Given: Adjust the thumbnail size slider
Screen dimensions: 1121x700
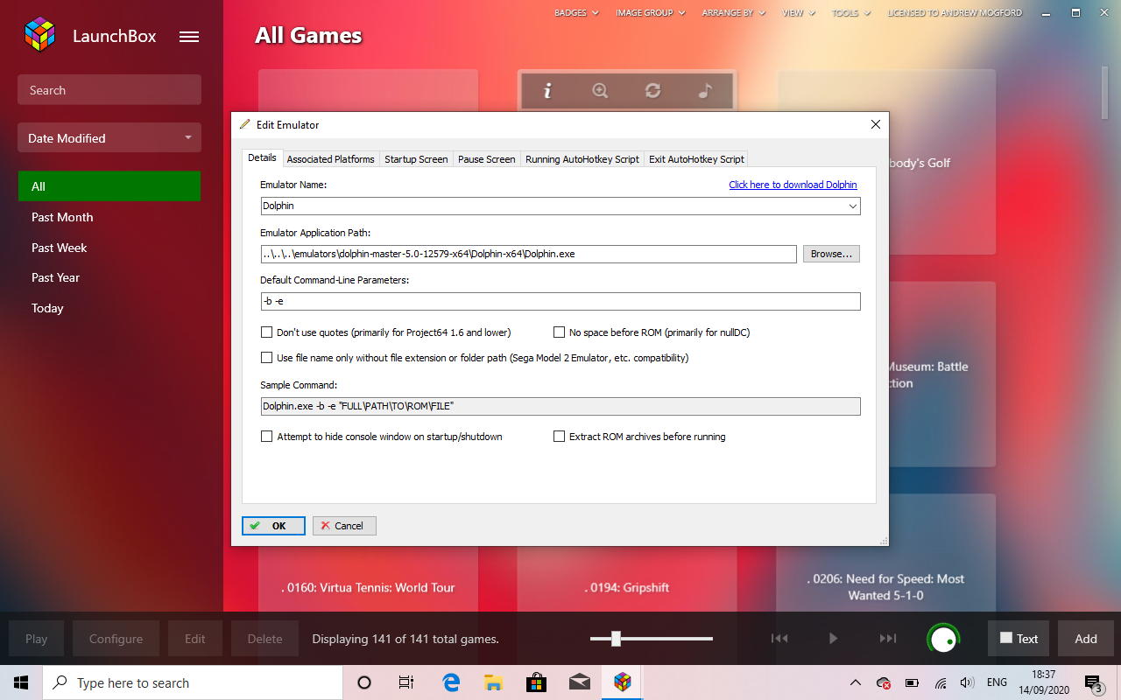Looking at the screenshot, I should point(616,639).
